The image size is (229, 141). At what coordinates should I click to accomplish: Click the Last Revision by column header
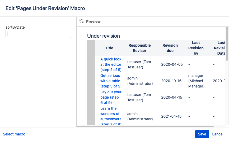[x=196, y=48]
